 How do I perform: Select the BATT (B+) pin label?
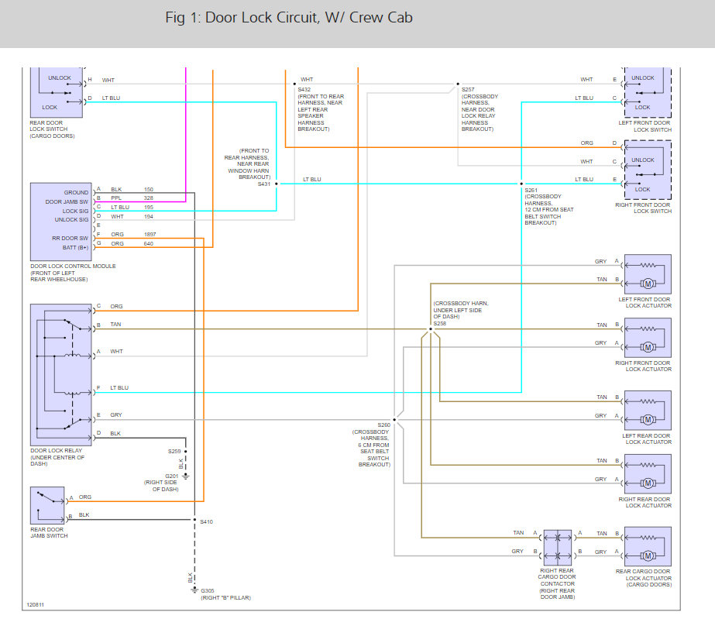click(75, 248)
